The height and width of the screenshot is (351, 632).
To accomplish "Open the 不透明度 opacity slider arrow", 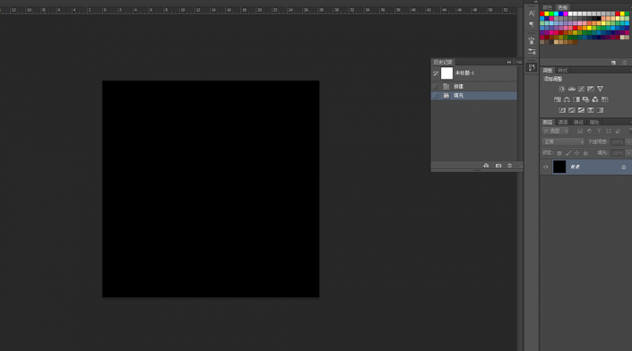I will coord(628,141).
